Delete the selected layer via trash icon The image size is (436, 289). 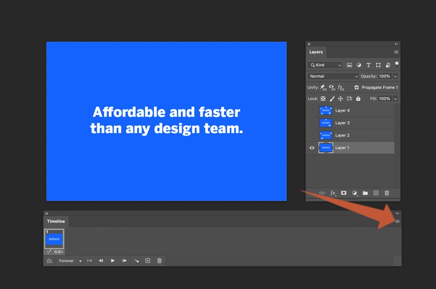click(x=386, y=193)
